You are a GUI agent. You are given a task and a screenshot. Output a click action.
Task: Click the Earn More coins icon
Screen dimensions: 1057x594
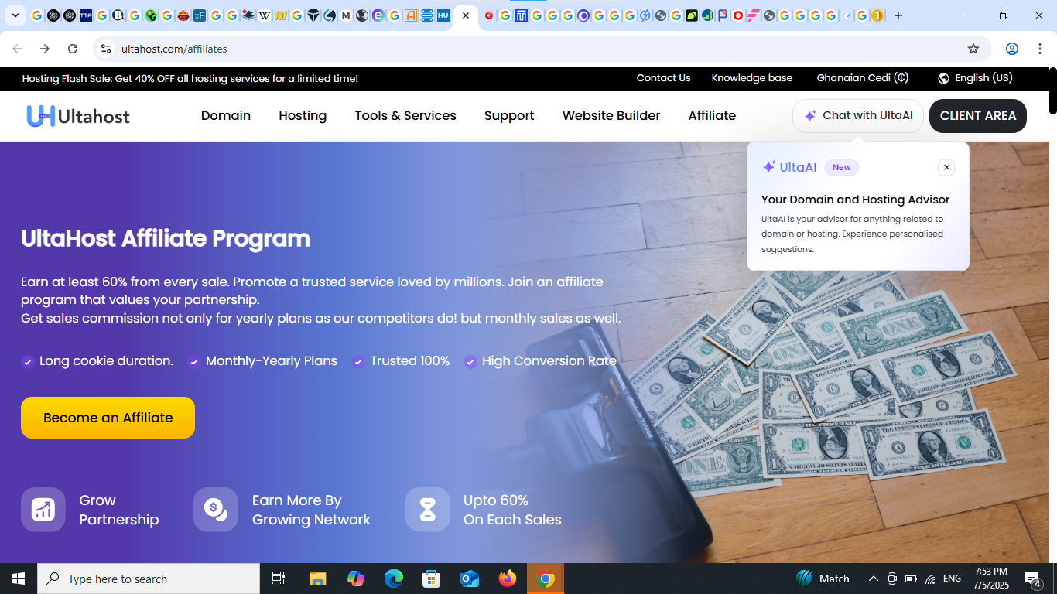point(216,510)
